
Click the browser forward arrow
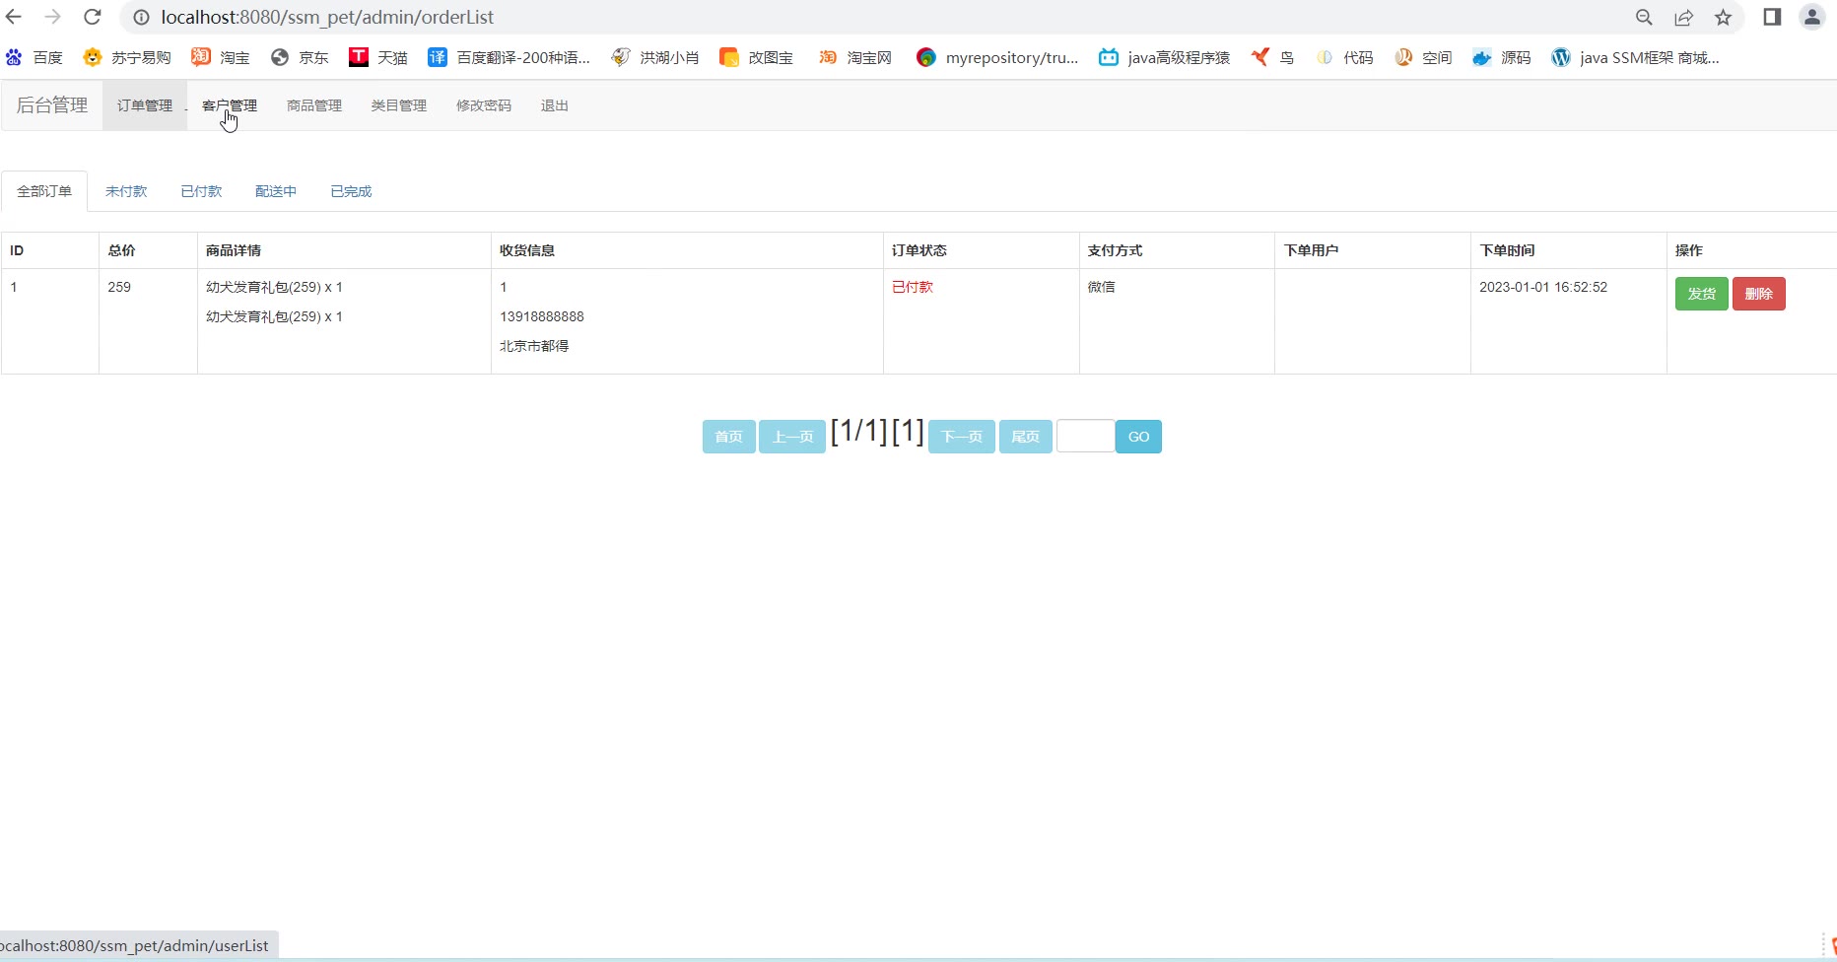pyautogui.click(x=53, y=17)
